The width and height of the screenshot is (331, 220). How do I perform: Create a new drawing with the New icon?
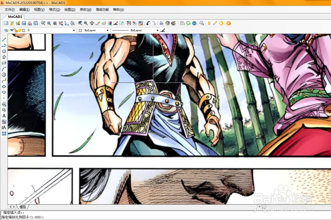pyautogui.click(x=6, y=23)
